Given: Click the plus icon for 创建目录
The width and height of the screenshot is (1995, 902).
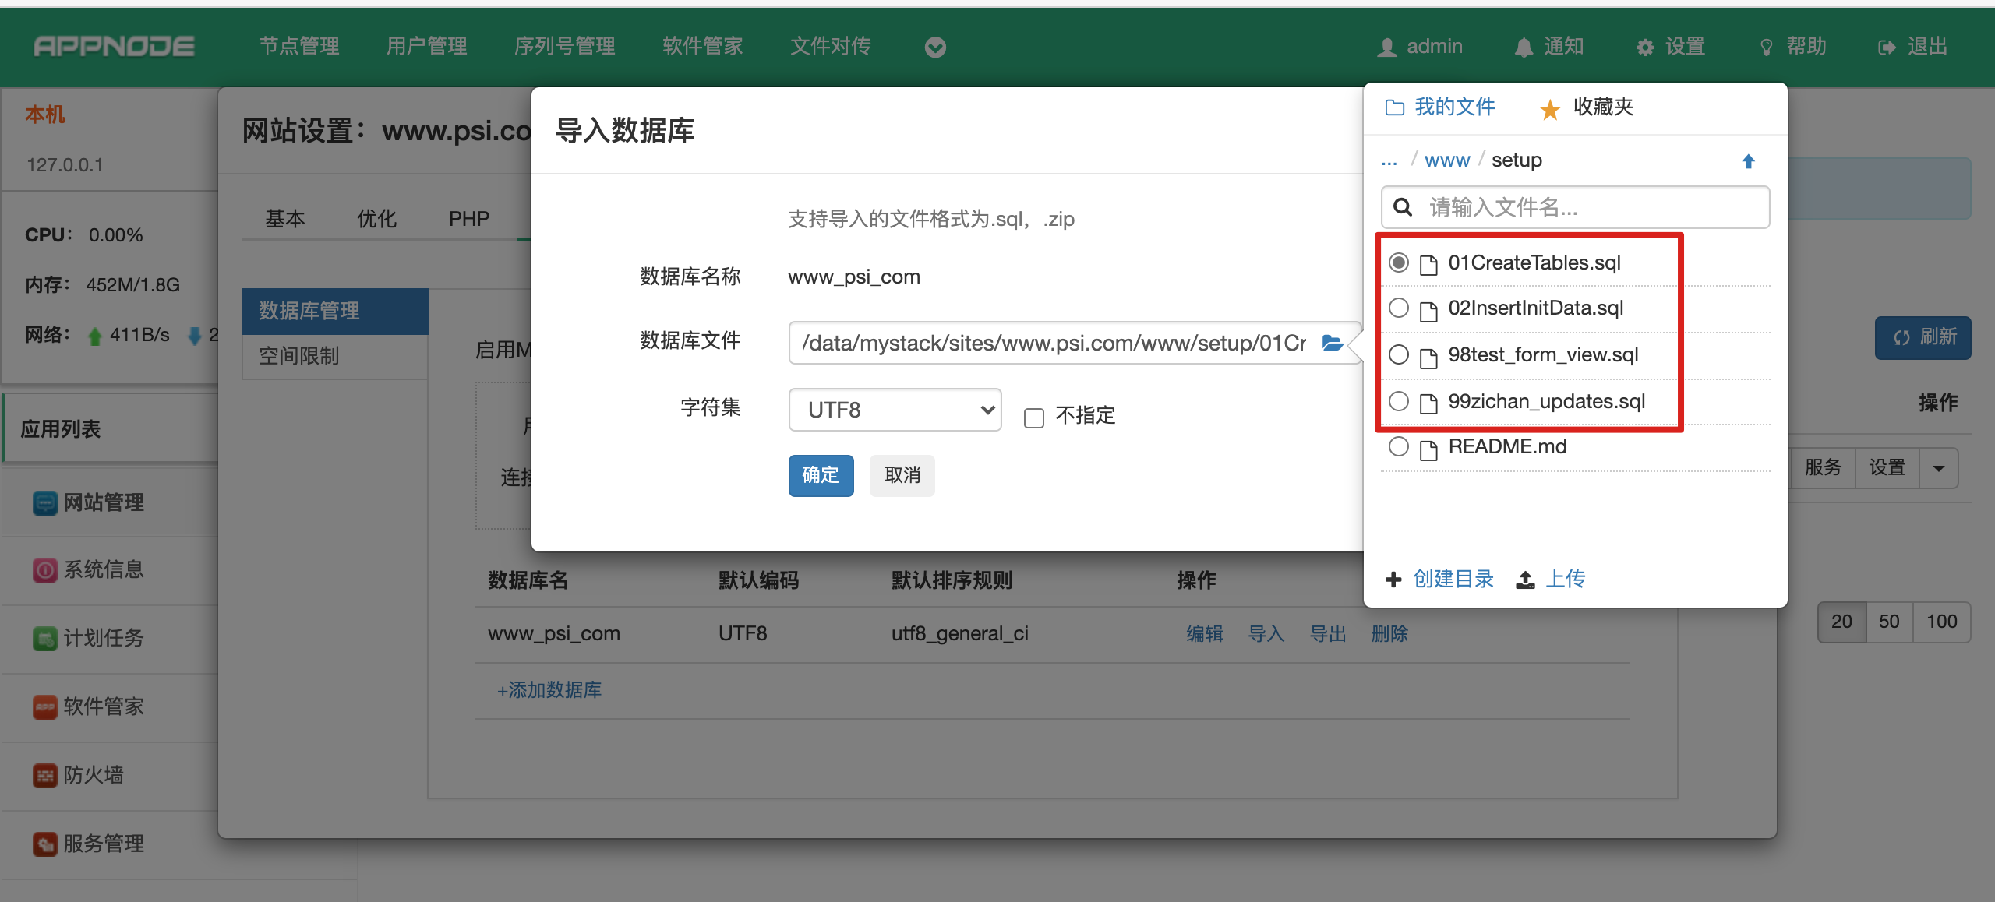Looking at the screenshot, I should point(1393,580).
